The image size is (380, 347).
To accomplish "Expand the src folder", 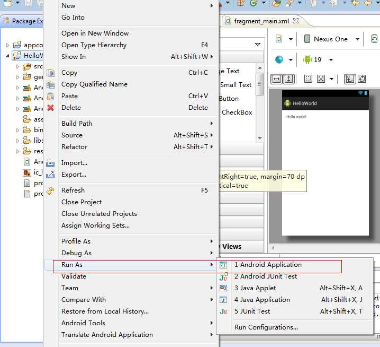I will click(17, 66).
